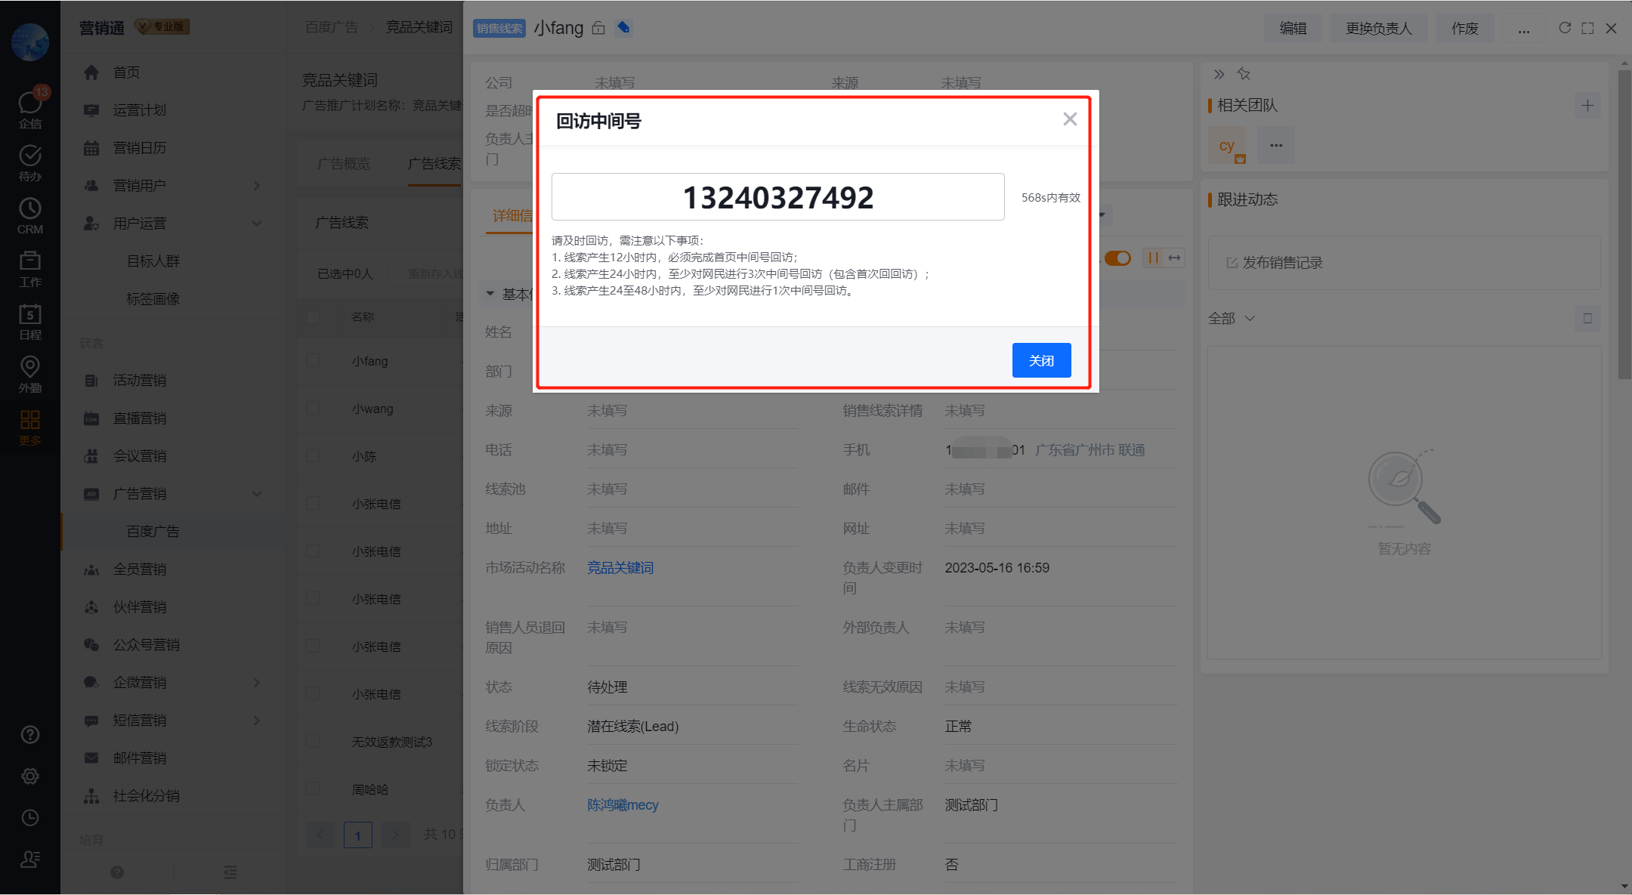The height and width of the screenshot is (895, 1632).
Task: Click the refresh icon in top bar
Action: click(1565, 28)
